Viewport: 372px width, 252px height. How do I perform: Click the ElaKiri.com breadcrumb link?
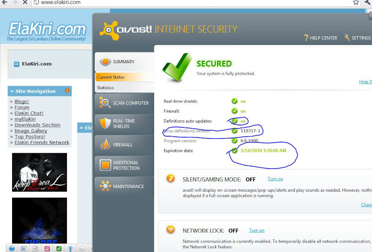37,64
